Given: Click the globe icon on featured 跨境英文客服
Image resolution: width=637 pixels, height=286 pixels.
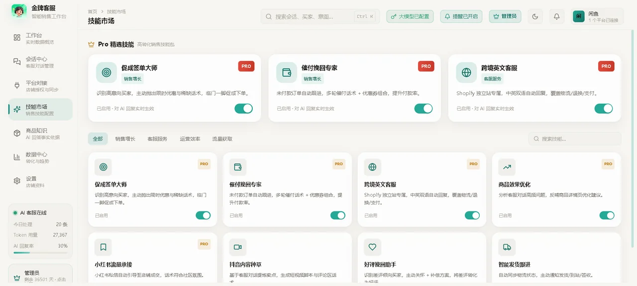Looking at the screenshot, I should pyautogui.click(x=466, y=72).
